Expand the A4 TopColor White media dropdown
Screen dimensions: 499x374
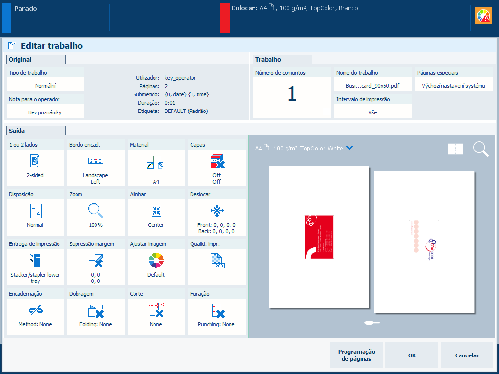click(349, 148)
